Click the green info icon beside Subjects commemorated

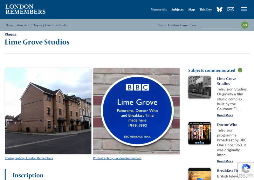240,70
